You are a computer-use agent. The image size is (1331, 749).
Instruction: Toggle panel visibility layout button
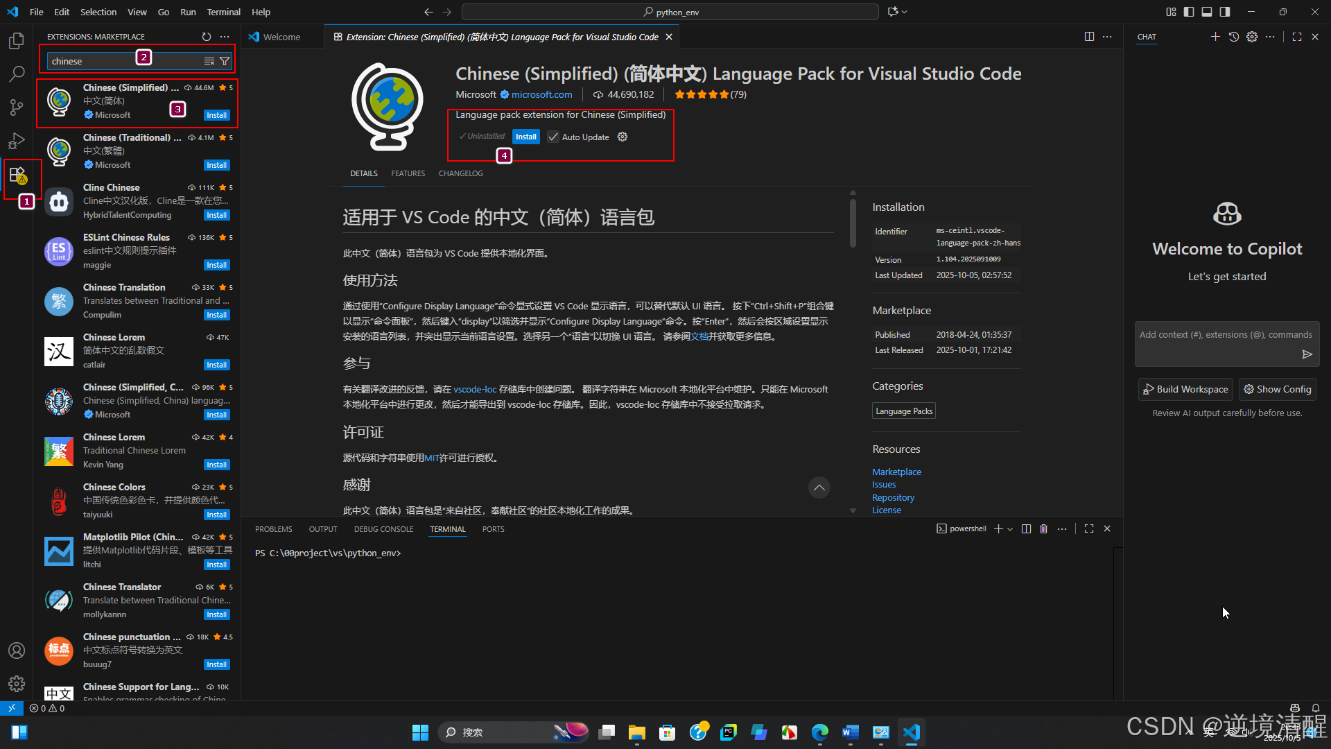click(x=1207, y=12)
